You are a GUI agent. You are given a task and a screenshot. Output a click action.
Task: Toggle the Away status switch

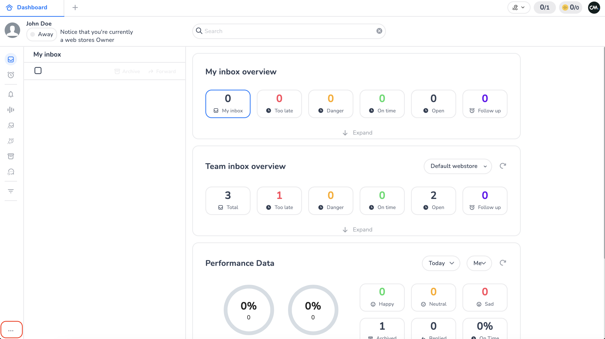42,34
